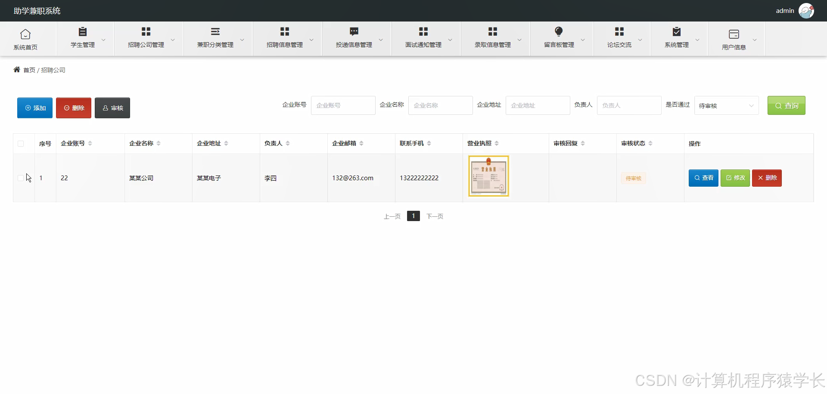Screen dimensions: 827x394
Task: Click the 招聘公司管理 grid icon
Action: tap(146, 31)
